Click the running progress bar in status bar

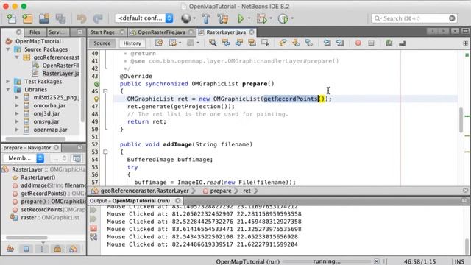tap(327, 261)
